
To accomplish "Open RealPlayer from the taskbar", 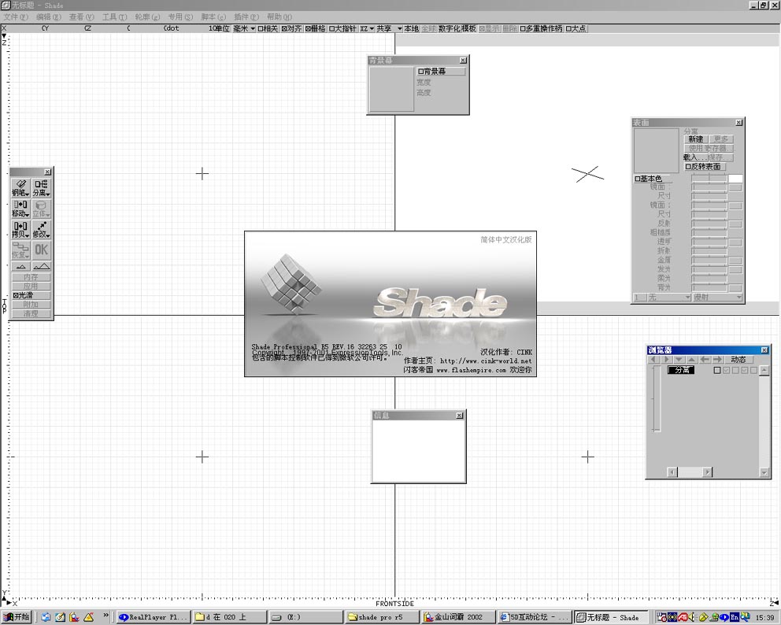I will [153, 617].
